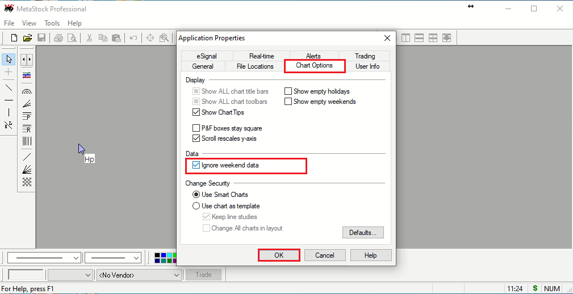
Task: Click the Paste clipboard icon
Action: point(116,37)
